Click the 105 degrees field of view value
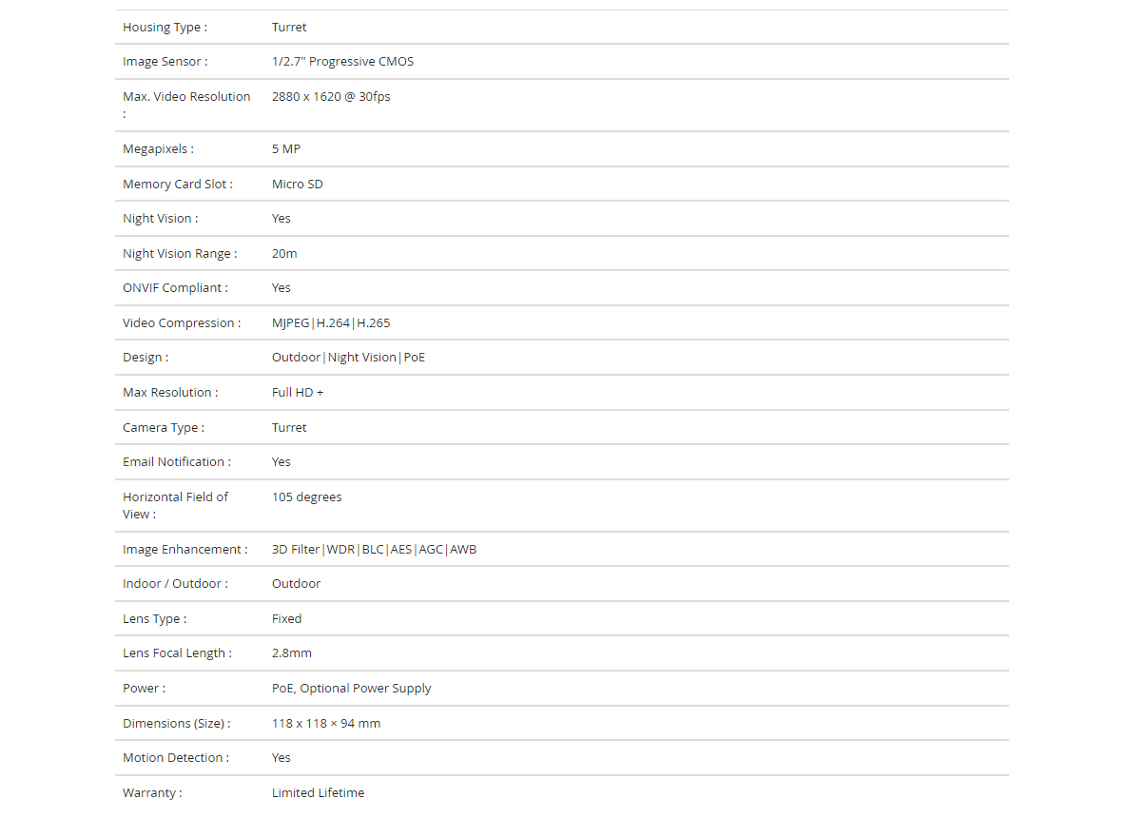This screenshot has height=818, width=1127. [x=306, y=497]
